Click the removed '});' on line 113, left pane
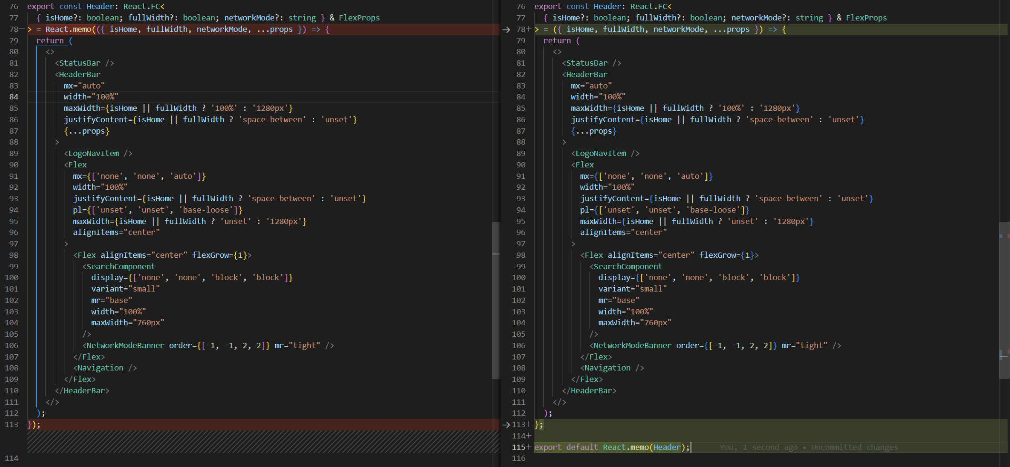 34,425
